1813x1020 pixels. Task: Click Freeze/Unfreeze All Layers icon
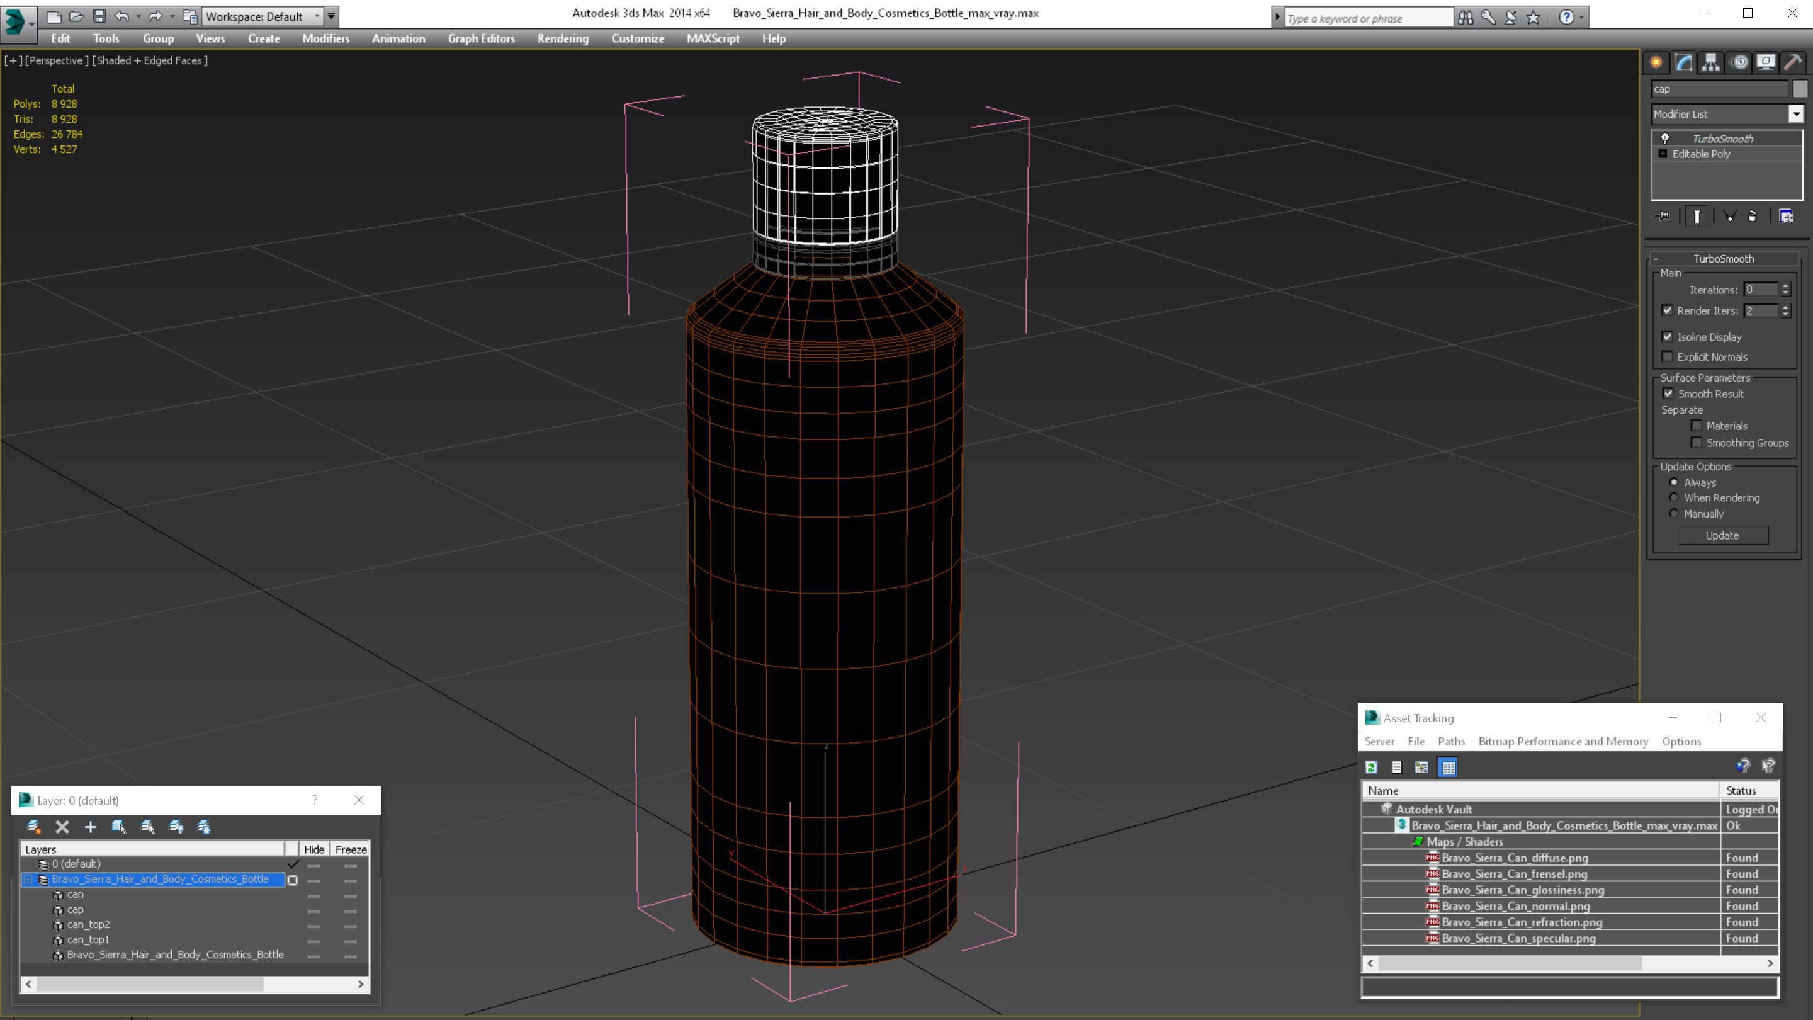[x=204, y=827]
